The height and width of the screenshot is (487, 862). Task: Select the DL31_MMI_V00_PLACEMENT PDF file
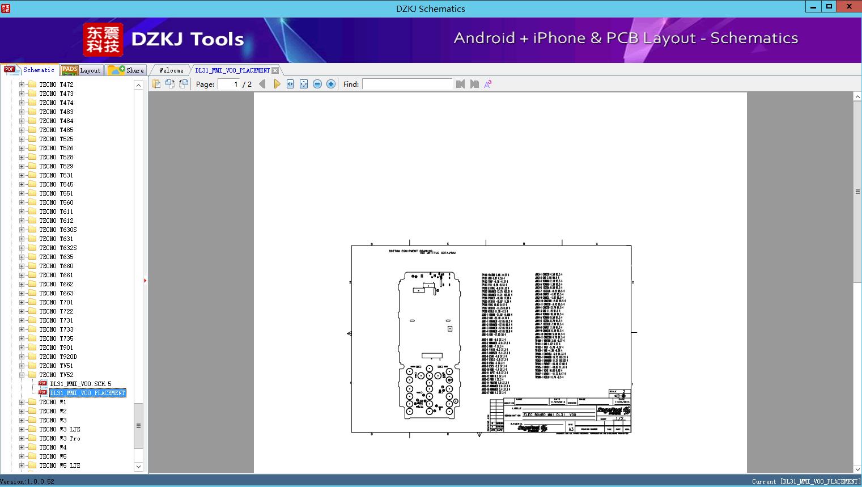87,393
